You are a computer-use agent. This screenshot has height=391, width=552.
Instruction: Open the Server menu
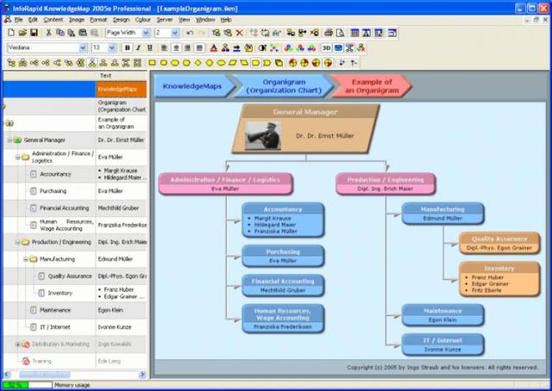pos(165,20)
